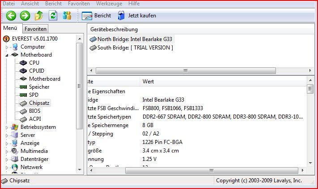Click the Wert column header
This screenshot has height=189, width=318.
click(x=148, y=82)
